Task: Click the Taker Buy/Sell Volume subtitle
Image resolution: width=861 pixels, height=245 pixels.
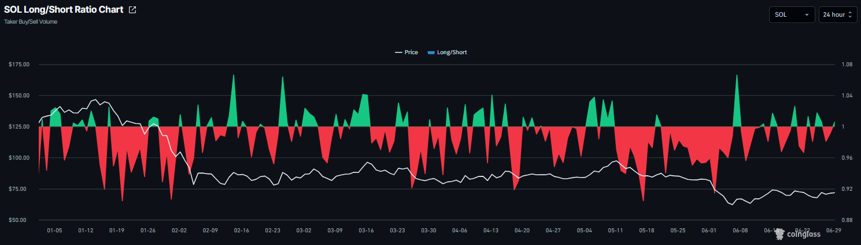Action: point(31,22)
